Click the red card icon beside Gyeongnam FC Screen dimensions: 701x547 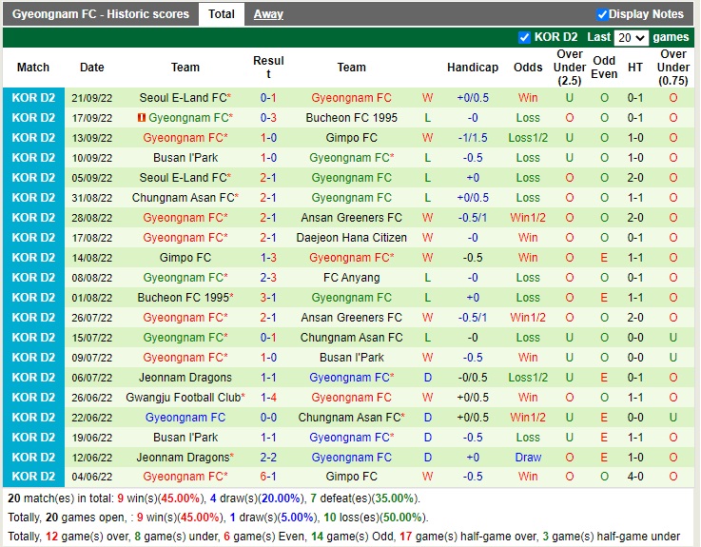tap(142, 118)
